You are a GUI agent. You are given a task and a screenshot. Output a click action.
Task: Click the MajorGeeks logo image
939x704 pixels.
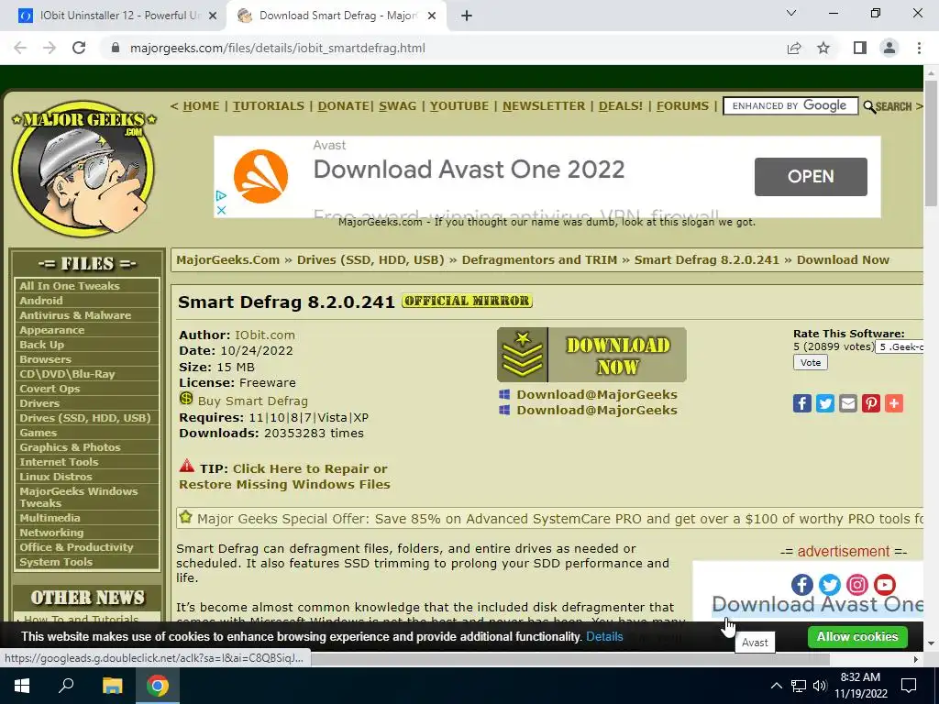click(83, 167)
